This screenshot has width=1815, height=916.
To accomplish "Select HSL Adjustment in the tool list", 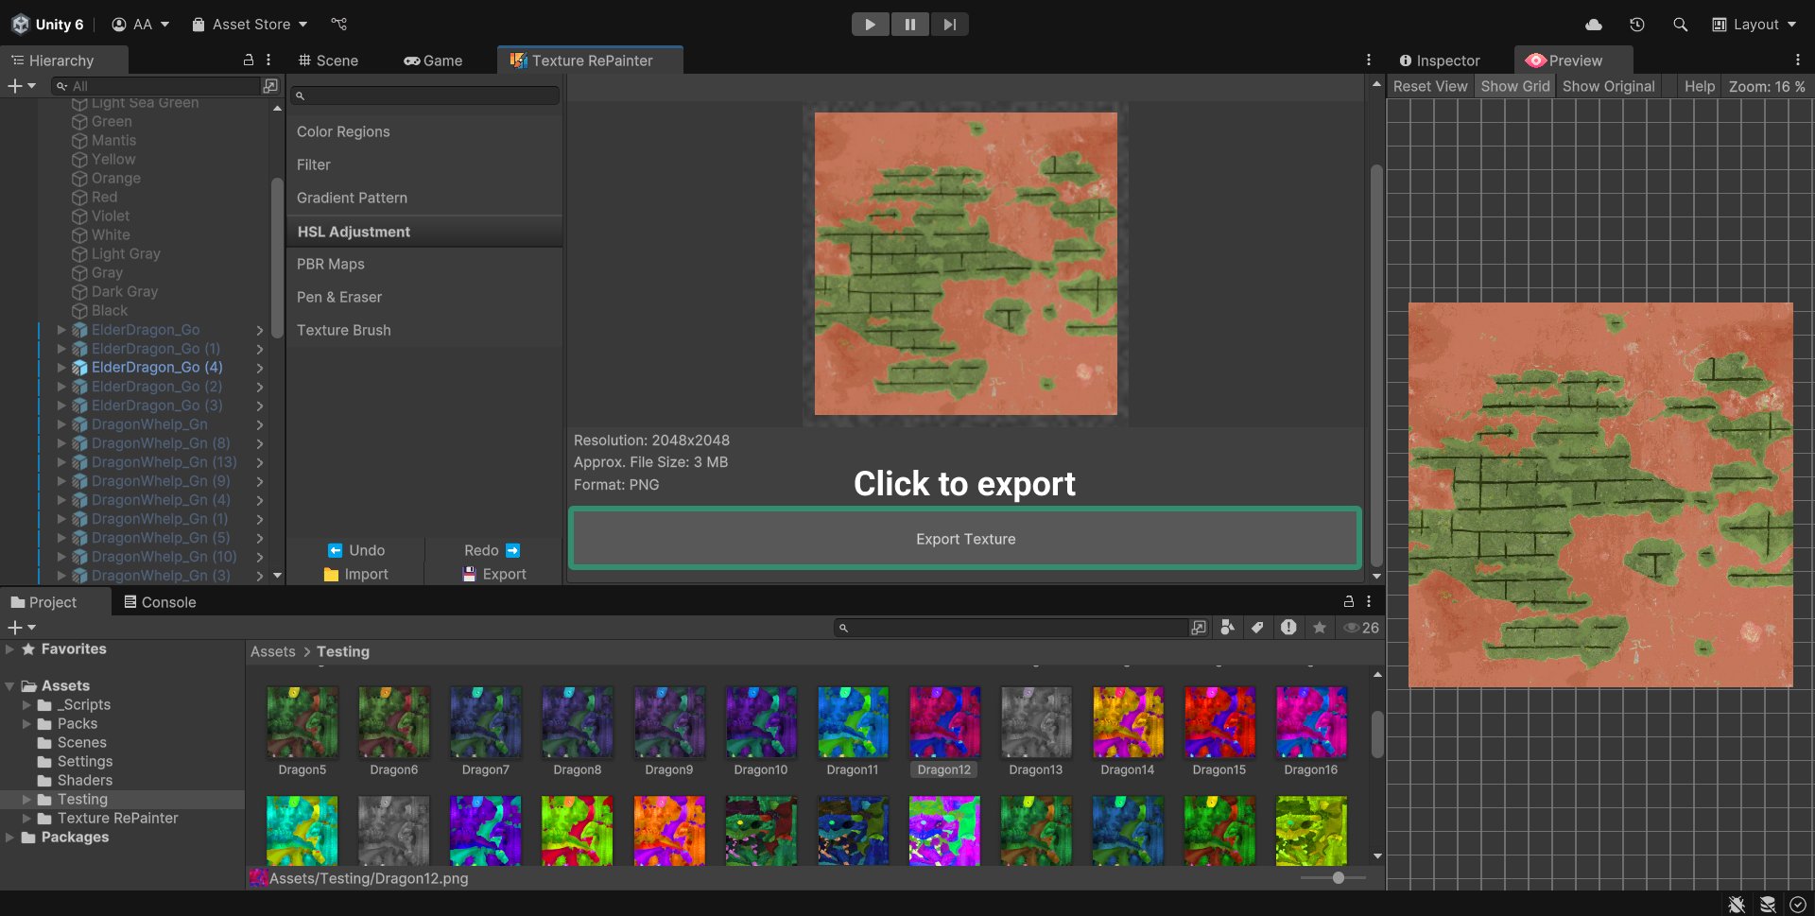I will click(354, 232).
